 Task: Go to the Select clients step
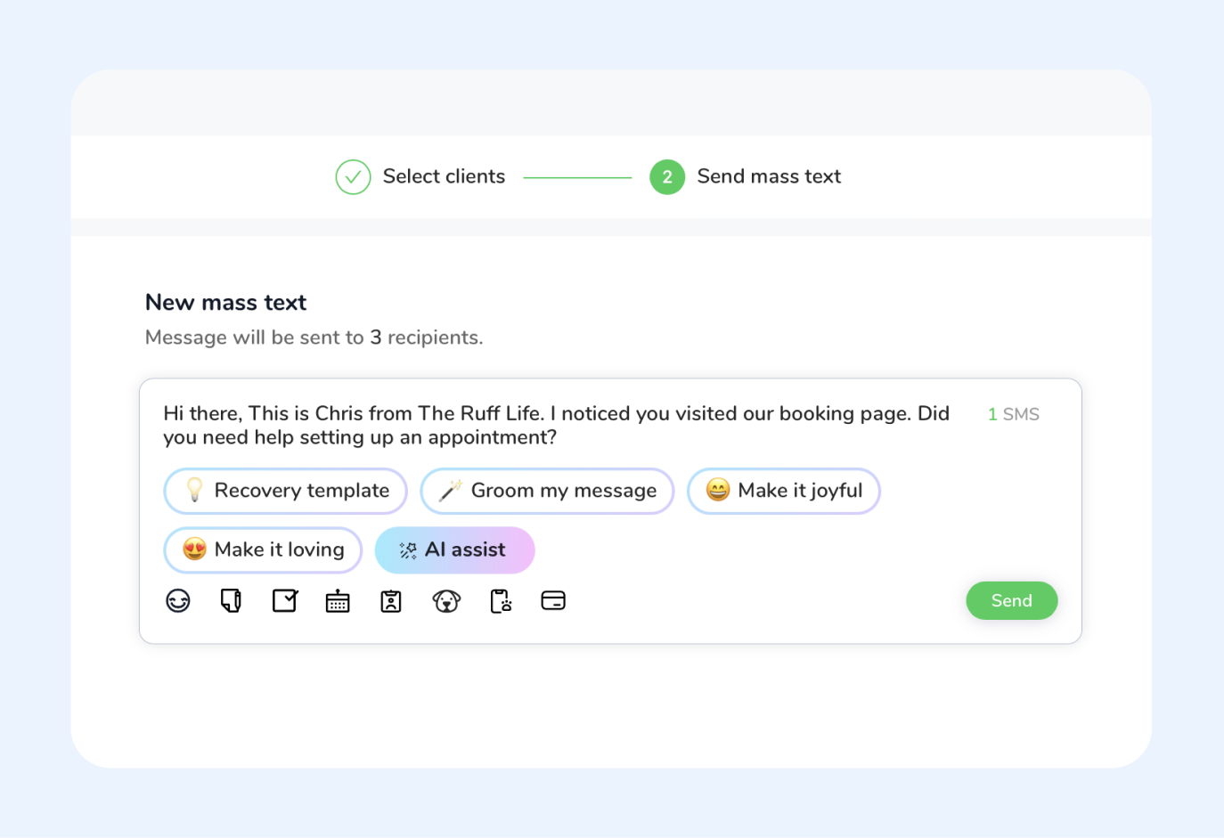pyautogui.click(x=444, y=176)
